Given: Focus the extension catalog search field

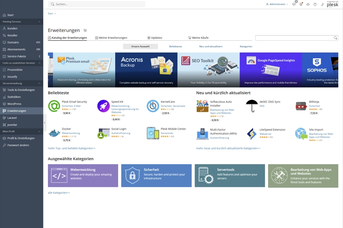Looking at the screenshot, I should pyautogui.click(x=297, y=38).
